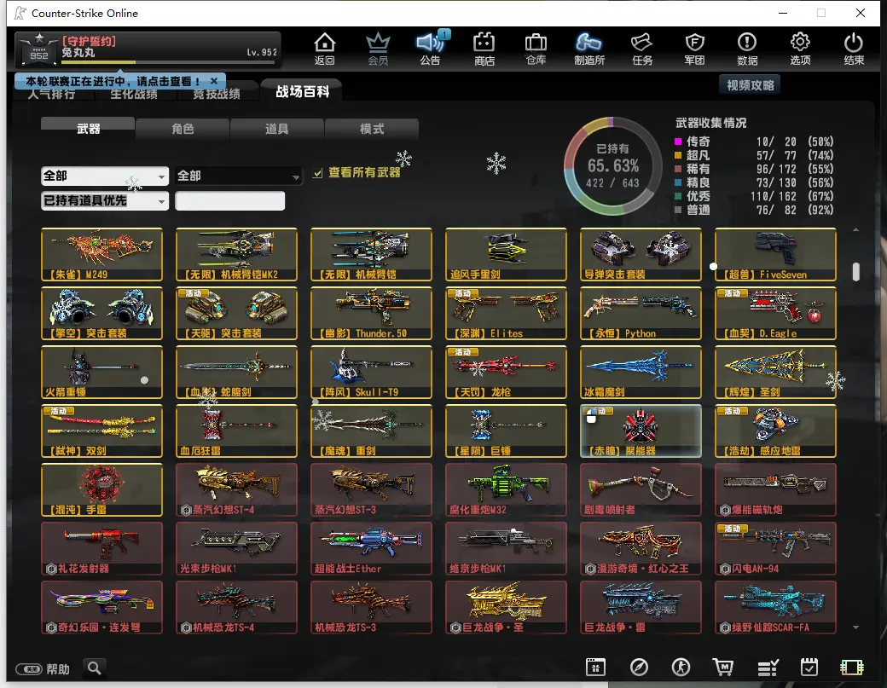Open the checklist icon in bottom toolbar
The height and width of the screenshot is (688, 887).
pos(768,668)
